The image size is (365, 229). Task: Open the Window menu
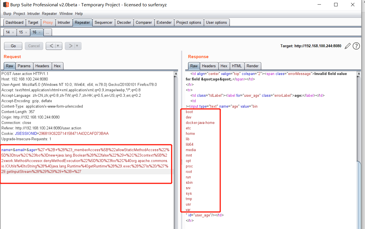coord(66,13)
